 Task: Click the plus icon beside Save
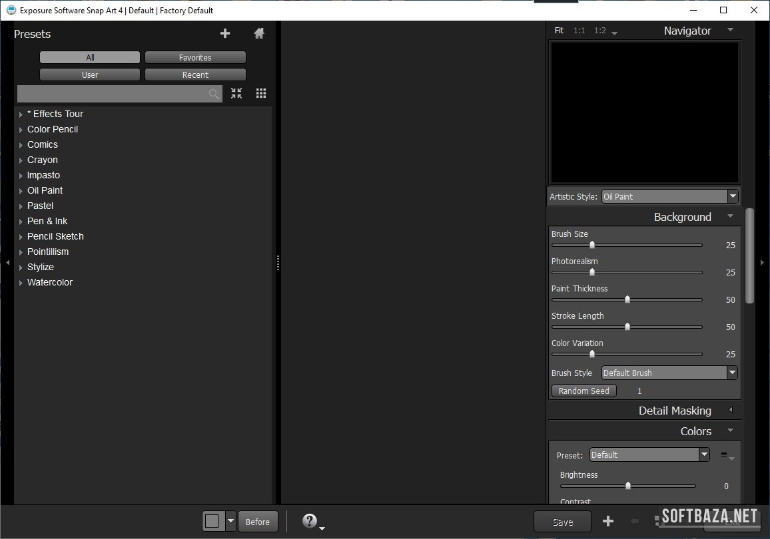point(608,521)
